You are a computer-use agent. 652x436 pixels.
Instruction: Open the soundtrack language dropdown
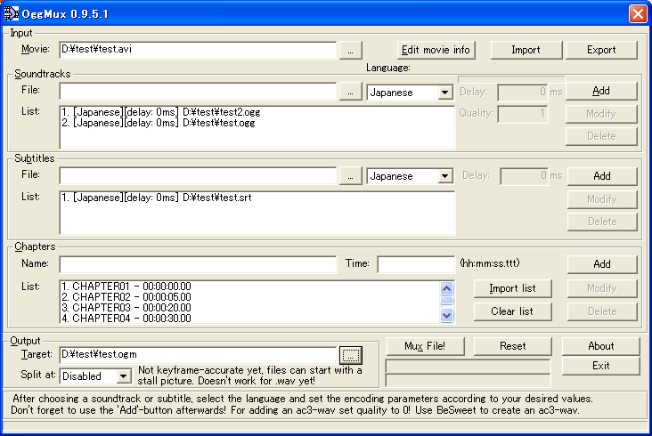444,93
